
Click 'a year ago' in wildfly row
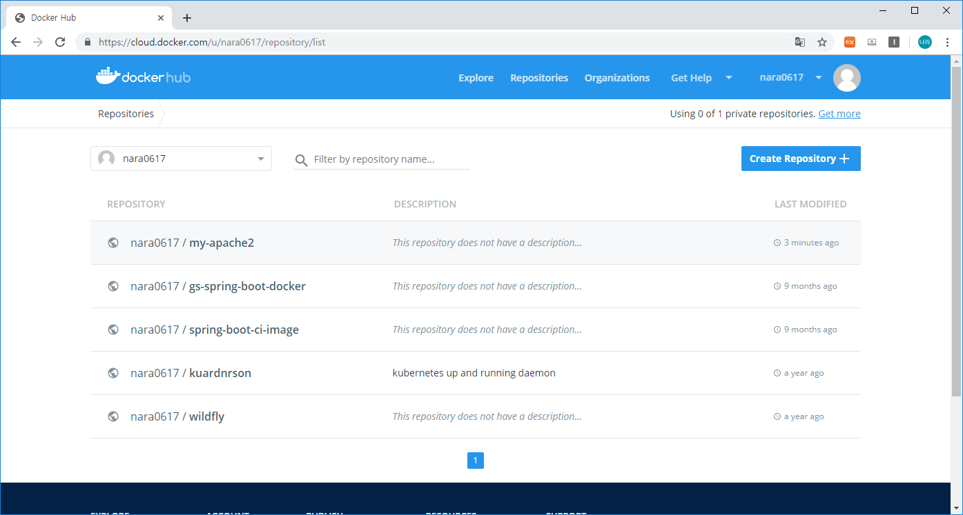(x=804, y=416)
